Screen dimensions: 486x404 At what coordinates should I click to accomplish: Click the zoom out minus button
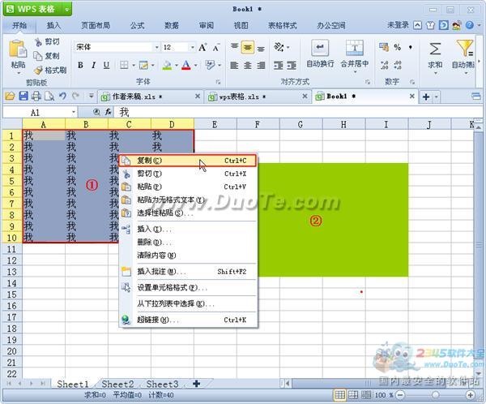(x=400, y=395)
